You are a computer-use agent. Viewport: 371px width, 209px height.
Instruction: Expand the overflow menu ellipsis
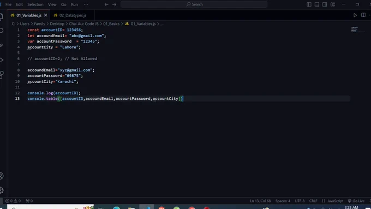coord(86,4)
